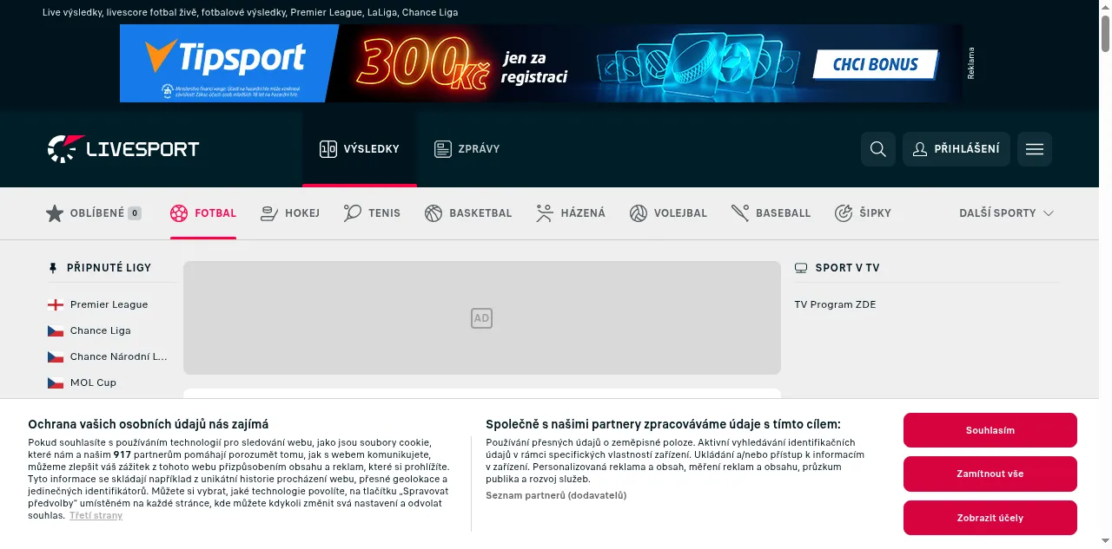Select the Hokej sport tab
The image size is (1112, 549).
point(290,213)
